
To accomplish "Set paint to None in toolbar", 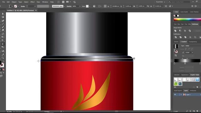I will pos(3,69).
